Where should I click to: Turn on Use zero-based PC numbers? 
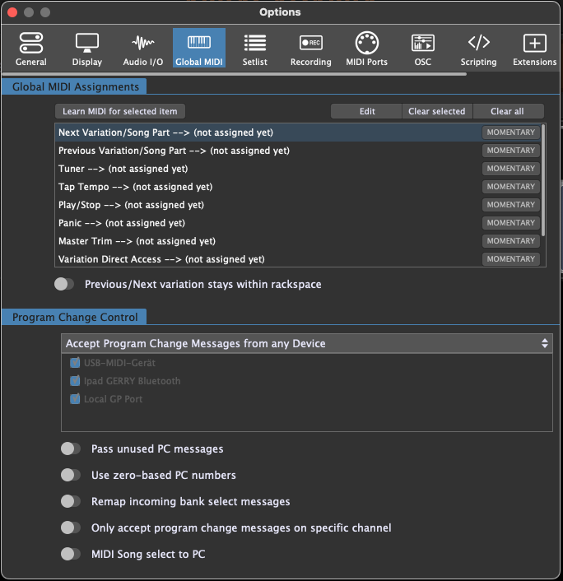(71, 475)
